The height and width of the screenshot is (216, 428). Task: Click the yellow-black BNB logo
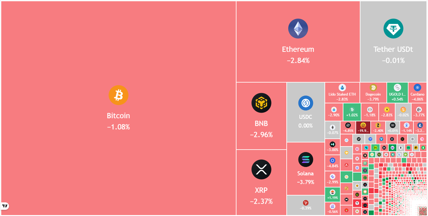[261, 103]
